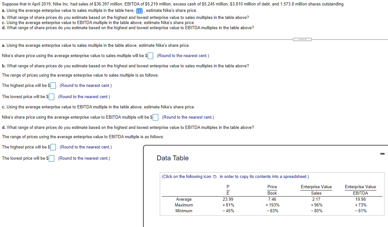Click the Enterprise Value/EBITDA column header
Screen dimensions: 388x227
pos(360,190)
